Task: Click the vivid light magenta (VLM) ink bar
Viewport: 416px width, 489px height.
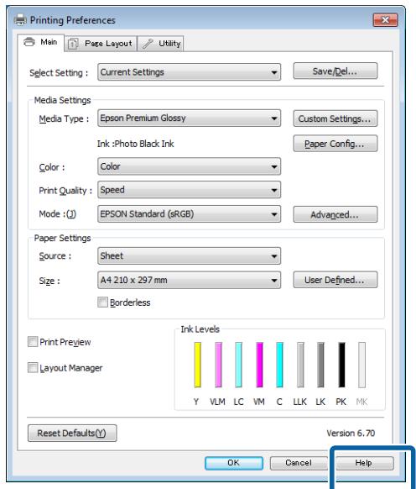Action: (x=218, y=365)
